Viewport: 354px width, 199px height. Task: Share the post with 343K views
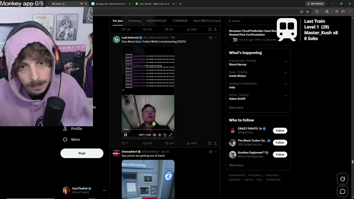[x=215, y=29]
